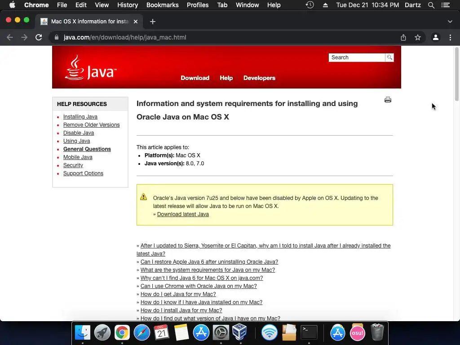Open System Preferences gear in Dock
The width and height of the screenshot is (460, 345).
point(221,332)
